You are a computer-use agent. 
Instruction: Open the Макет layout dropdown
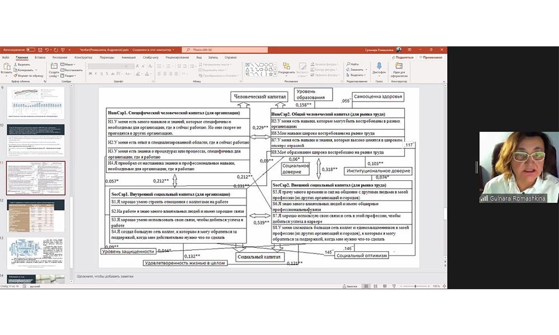pyautogui.click(x=68, y=64)
